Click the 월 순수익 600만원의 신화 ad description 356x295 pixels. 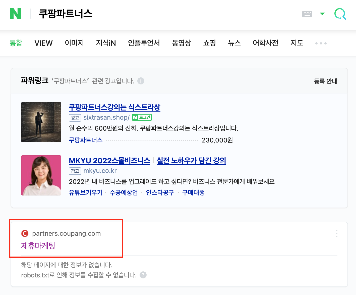(153, 128)
